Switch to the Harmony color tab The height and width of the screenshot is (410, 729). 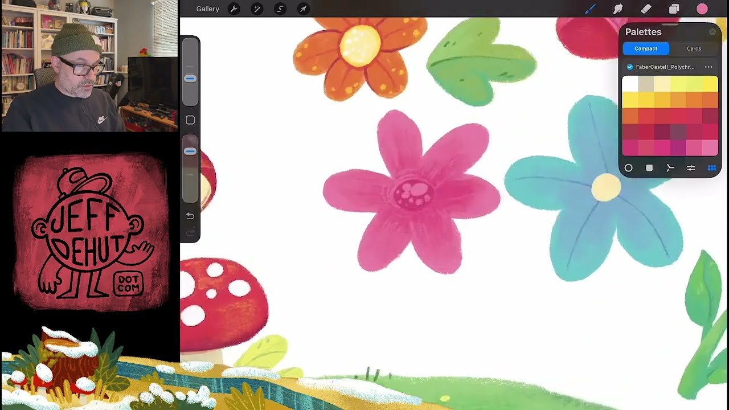click(x=670, y=168)
